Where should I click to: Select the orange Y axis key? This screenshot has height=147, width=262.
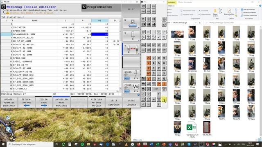148,63
